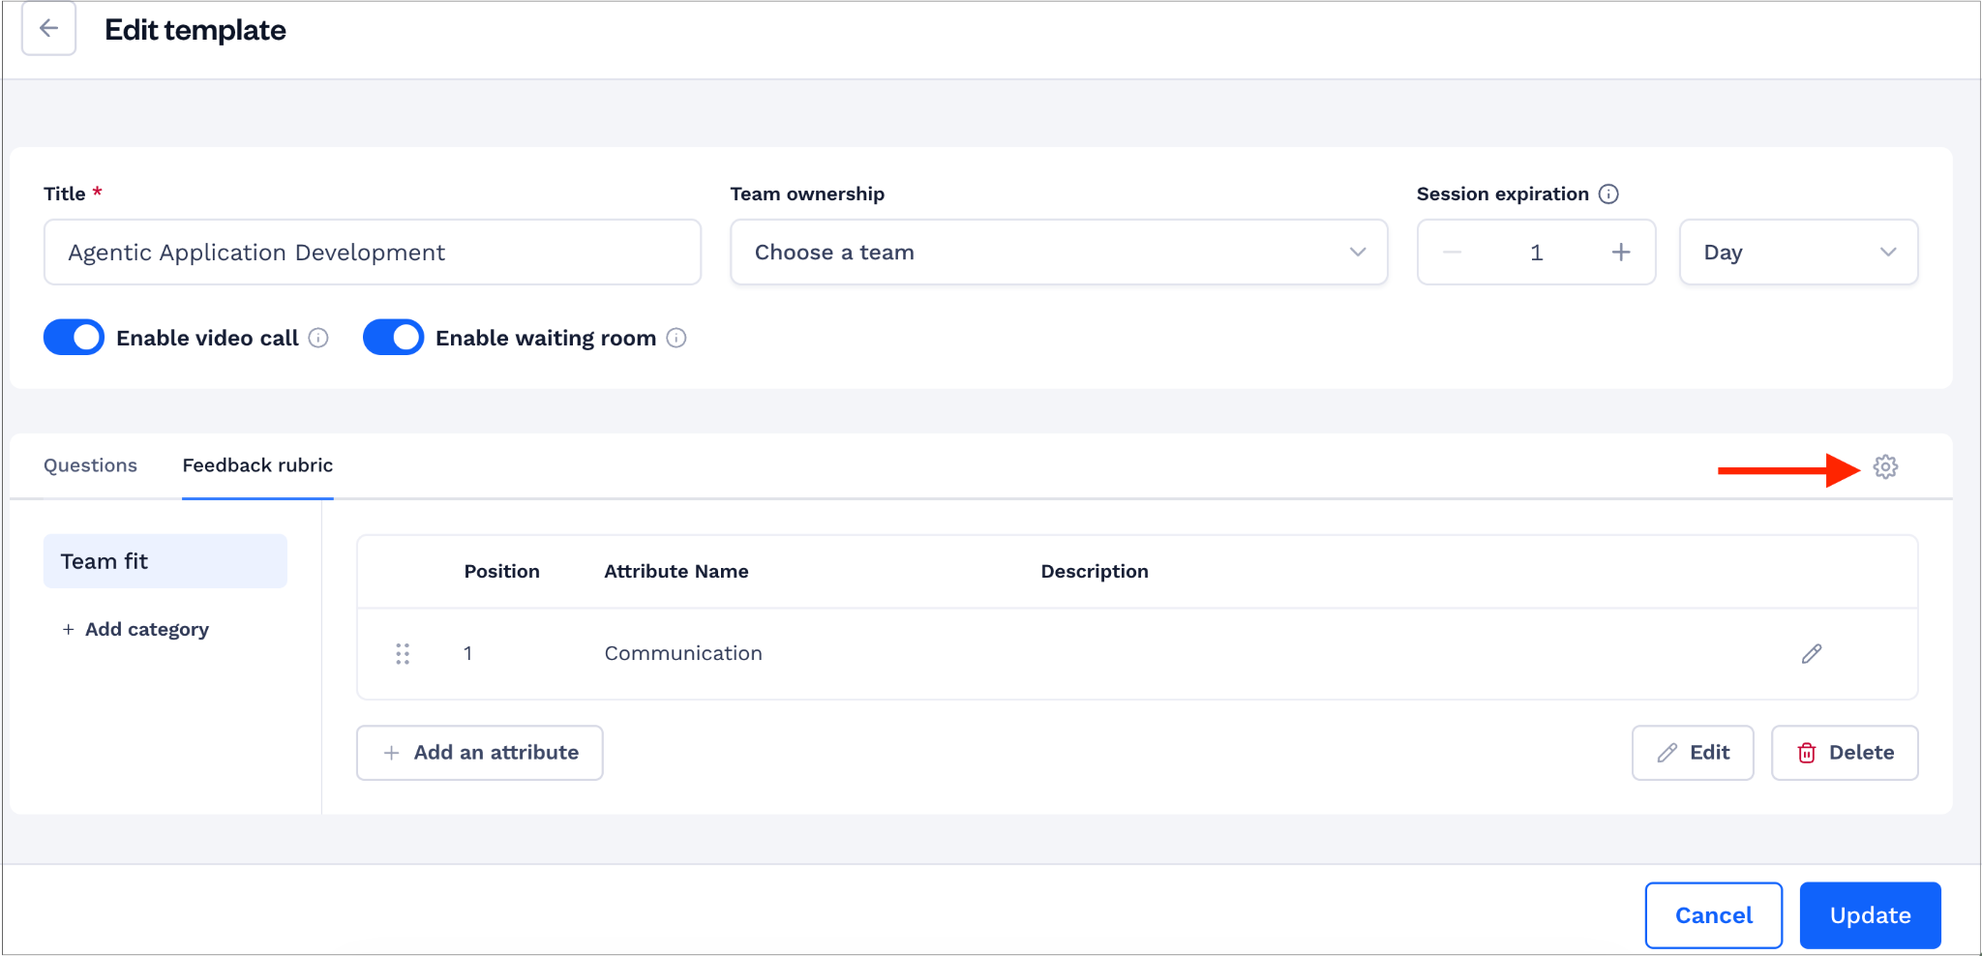The height and width of the screenshot is (956, 1982).
Task: Switch to the Questions tab
Action: tap(90, 465)
